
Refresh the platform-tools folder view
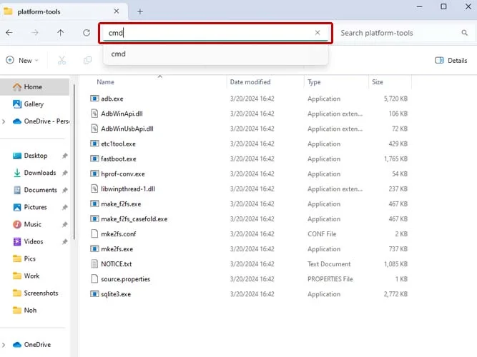click(87, 33)
